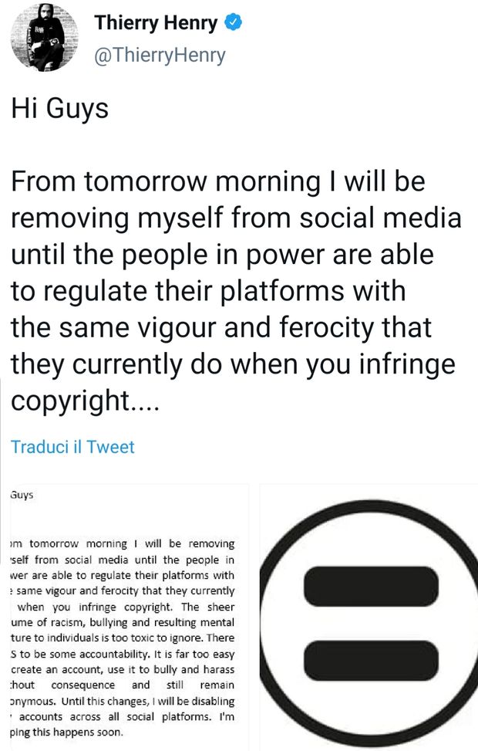The width and height of the screenshot is (478, 751).
Task: Open the @ThierryHenry handle
Action: click(160, 56)
